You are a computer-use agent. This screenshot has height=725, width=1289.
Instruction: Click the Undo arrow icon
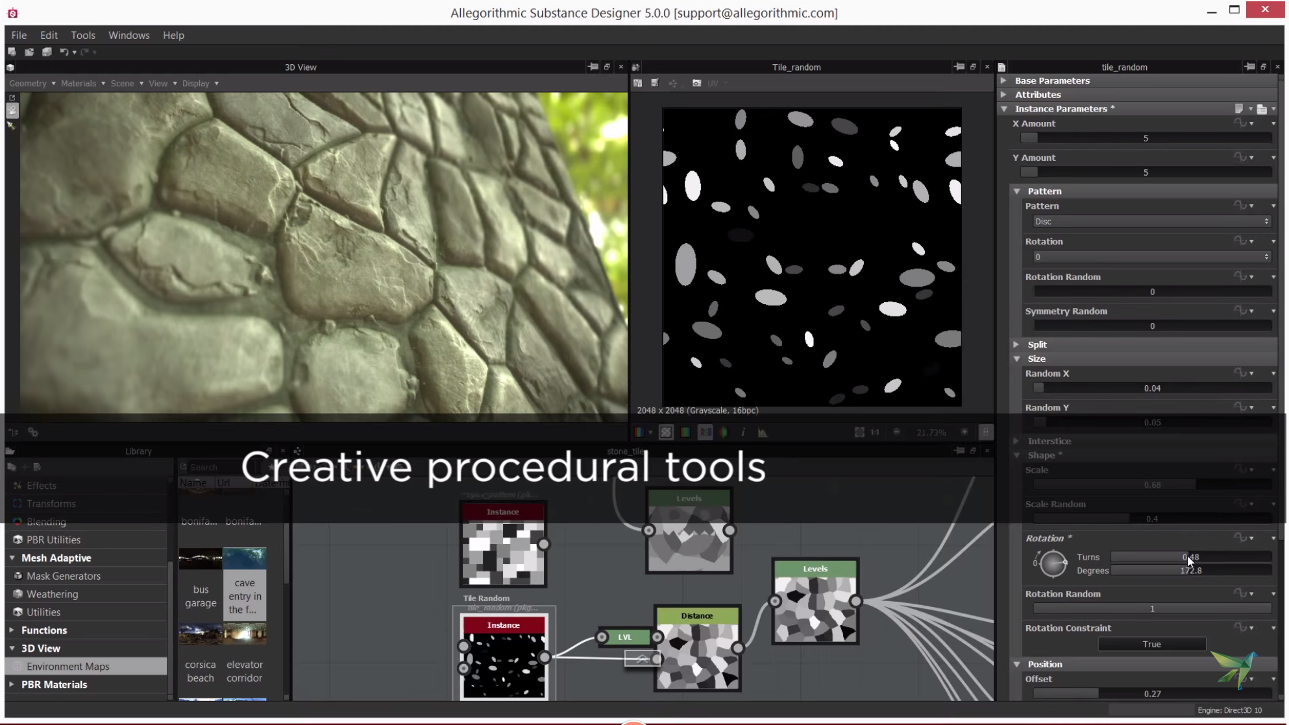[x=64, y=53]
